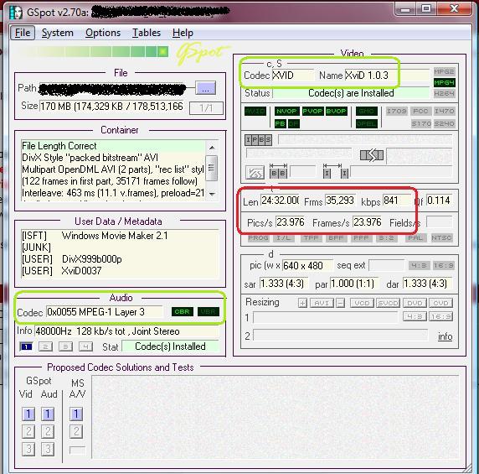Open the info link in Resizing
This screenshot has height=474, width=479.
446,336
